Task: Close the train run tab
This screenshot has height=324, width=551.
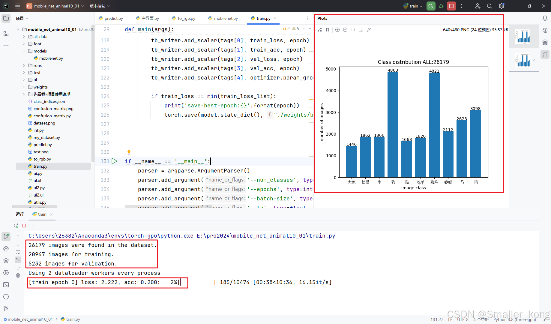Action: pos(51,214)
